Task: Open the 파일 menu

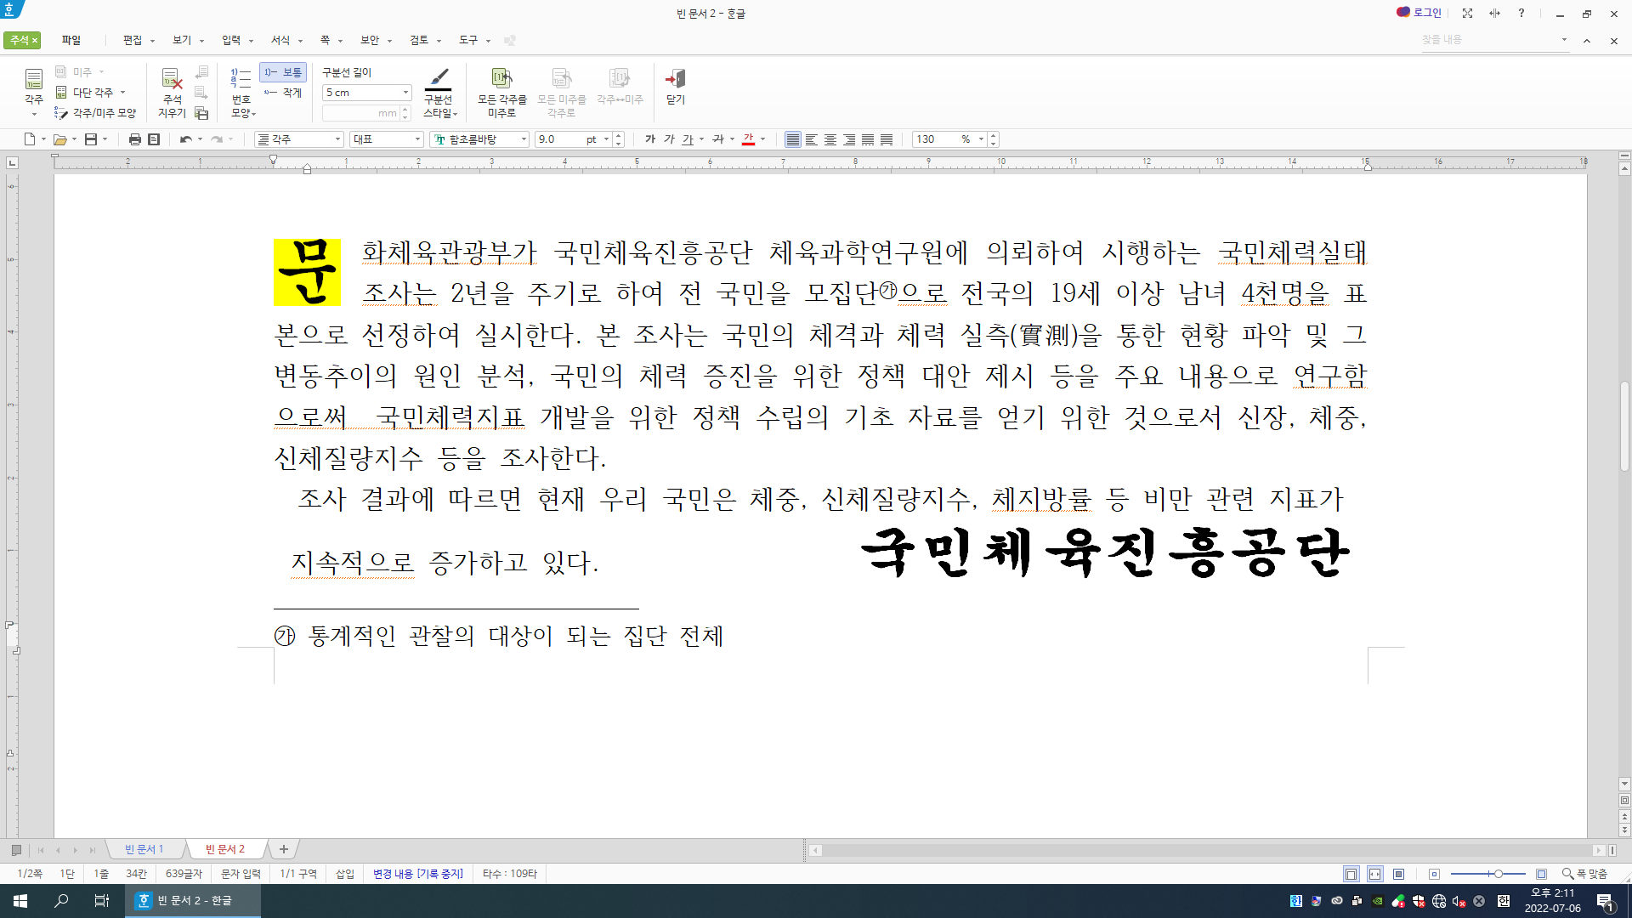Action: pos(71,40)
